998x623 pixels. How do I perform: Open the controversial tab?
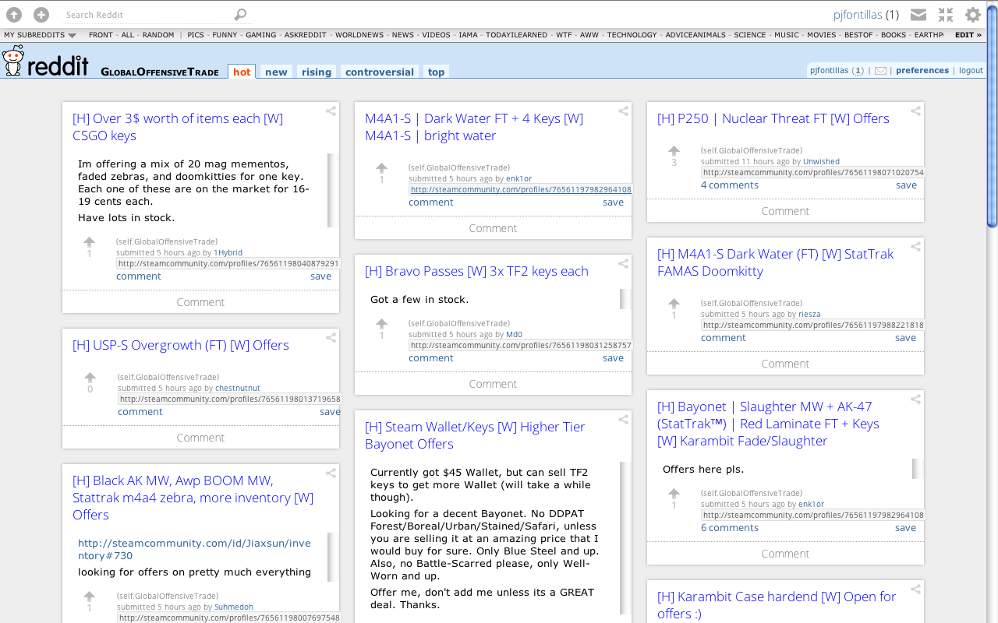click(380, 72)
